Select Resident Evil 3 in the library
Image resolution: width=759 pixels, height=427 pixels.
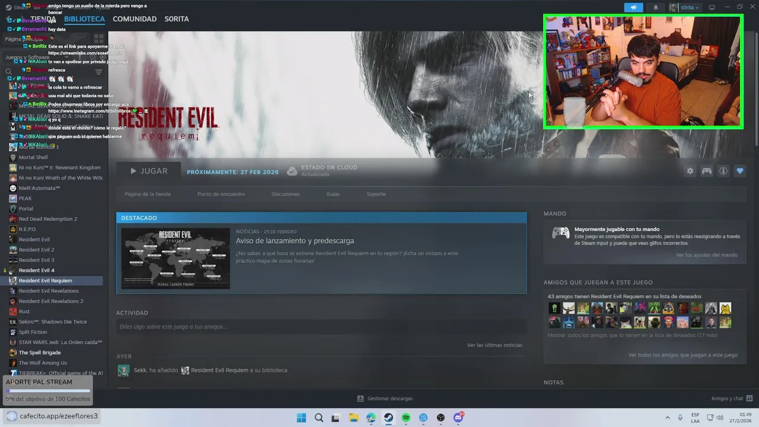click(x=36, y=260)
